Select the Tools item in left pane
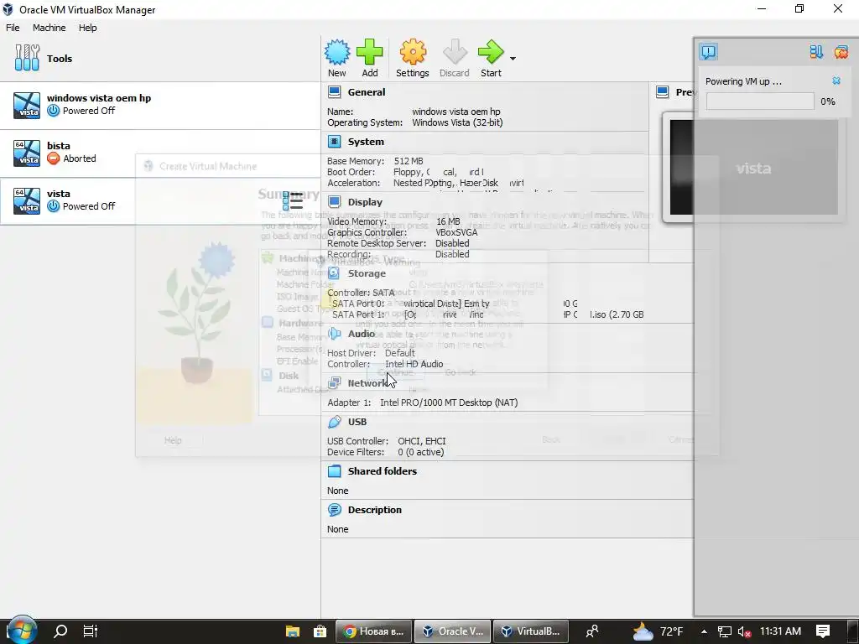The image size is (859, 644). (x=160, y=58)
